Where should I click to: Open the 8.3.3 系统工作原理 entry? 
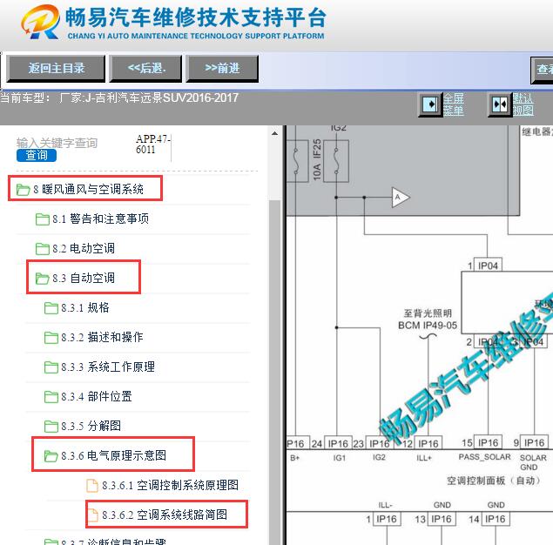click(x=108, y=367)
